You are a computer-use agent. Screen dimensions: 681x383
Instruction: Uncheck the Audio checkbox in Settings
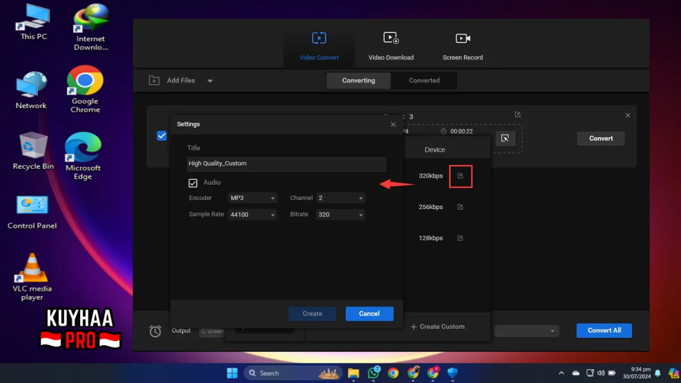pyautogui.click(x=193, y=183)
